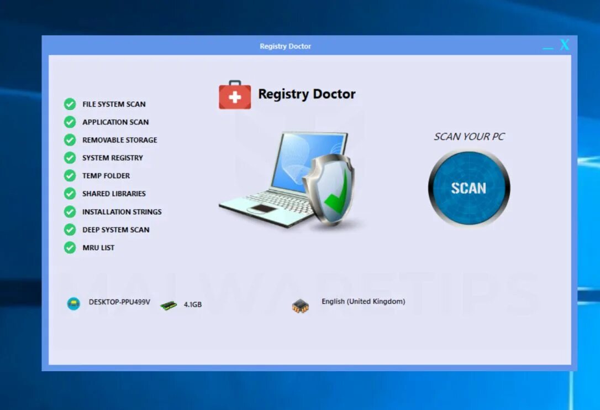
Task: Toggle the SYSTEM REGISTRY check mark
Action: [70, 158]
